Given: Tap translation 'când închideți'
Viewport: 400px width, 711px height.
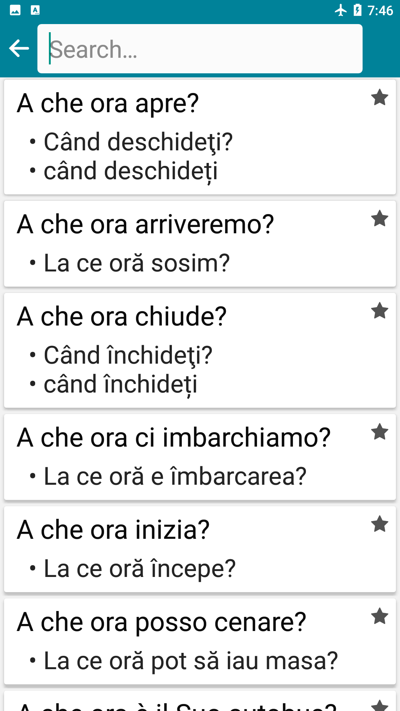Looking at the screenshot, I should click(x=120, y=384).
